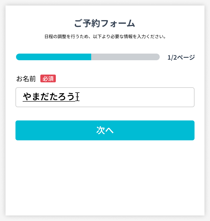Place cursor after う in the name field
This screenshot has width=210, height=221.
pyautogui.click(x=75, y=97)
